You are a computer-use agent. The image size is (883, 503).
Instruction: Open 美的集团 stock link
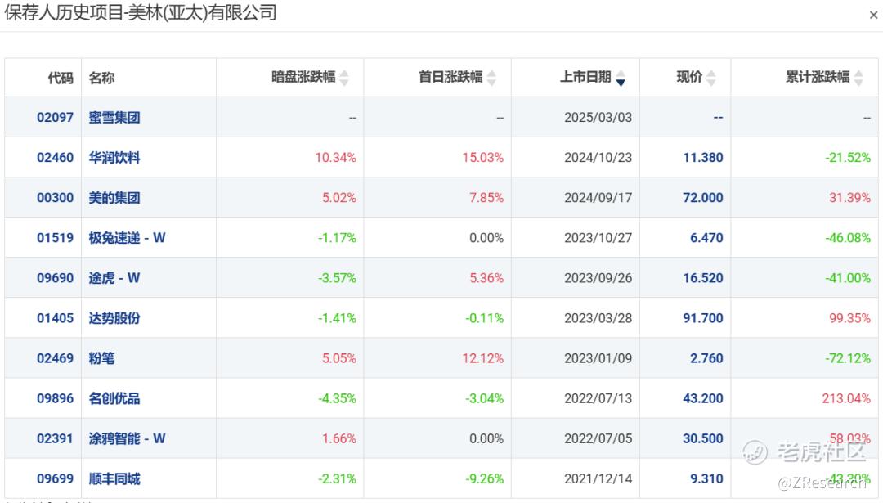pos(114,198)
